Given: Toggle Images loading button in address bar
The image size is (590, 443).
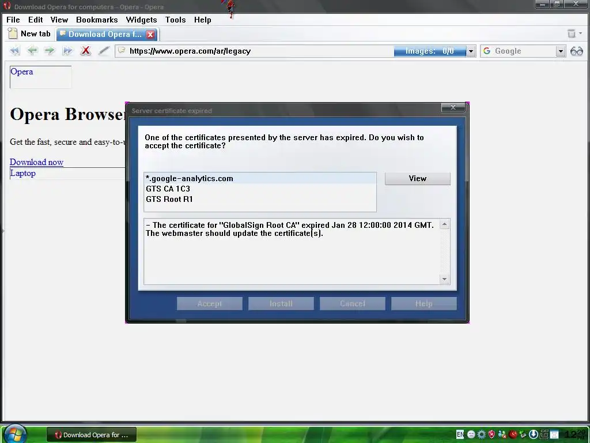Looking at the screenshot, I should (430, 51).
